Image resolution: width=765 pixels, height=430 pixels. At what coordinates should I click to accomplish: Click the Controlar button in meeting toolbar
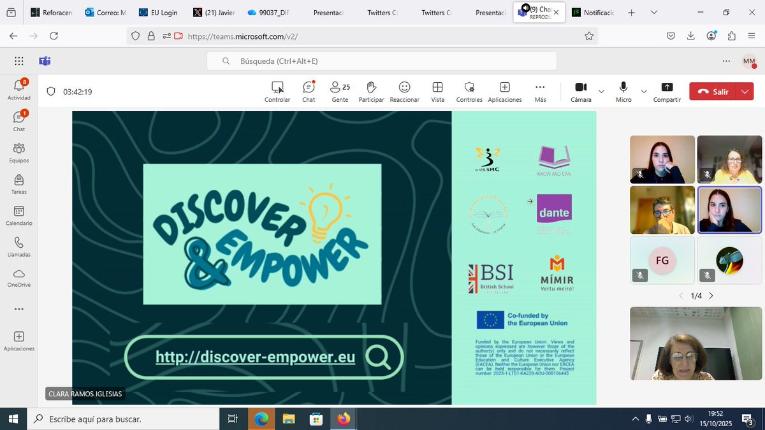pyautogui.click(x=277, y=92)
